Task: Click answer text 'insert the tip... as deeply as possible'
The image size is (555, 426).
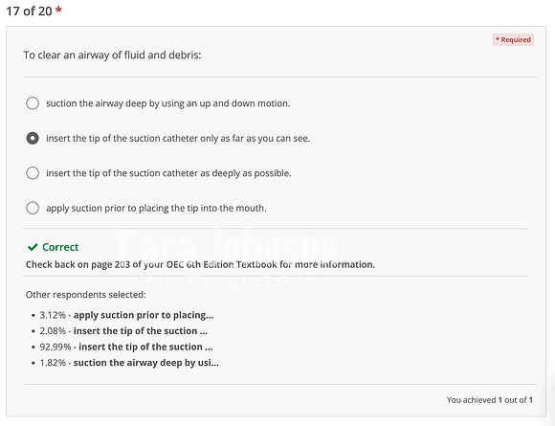Action: tap(168, 173)
